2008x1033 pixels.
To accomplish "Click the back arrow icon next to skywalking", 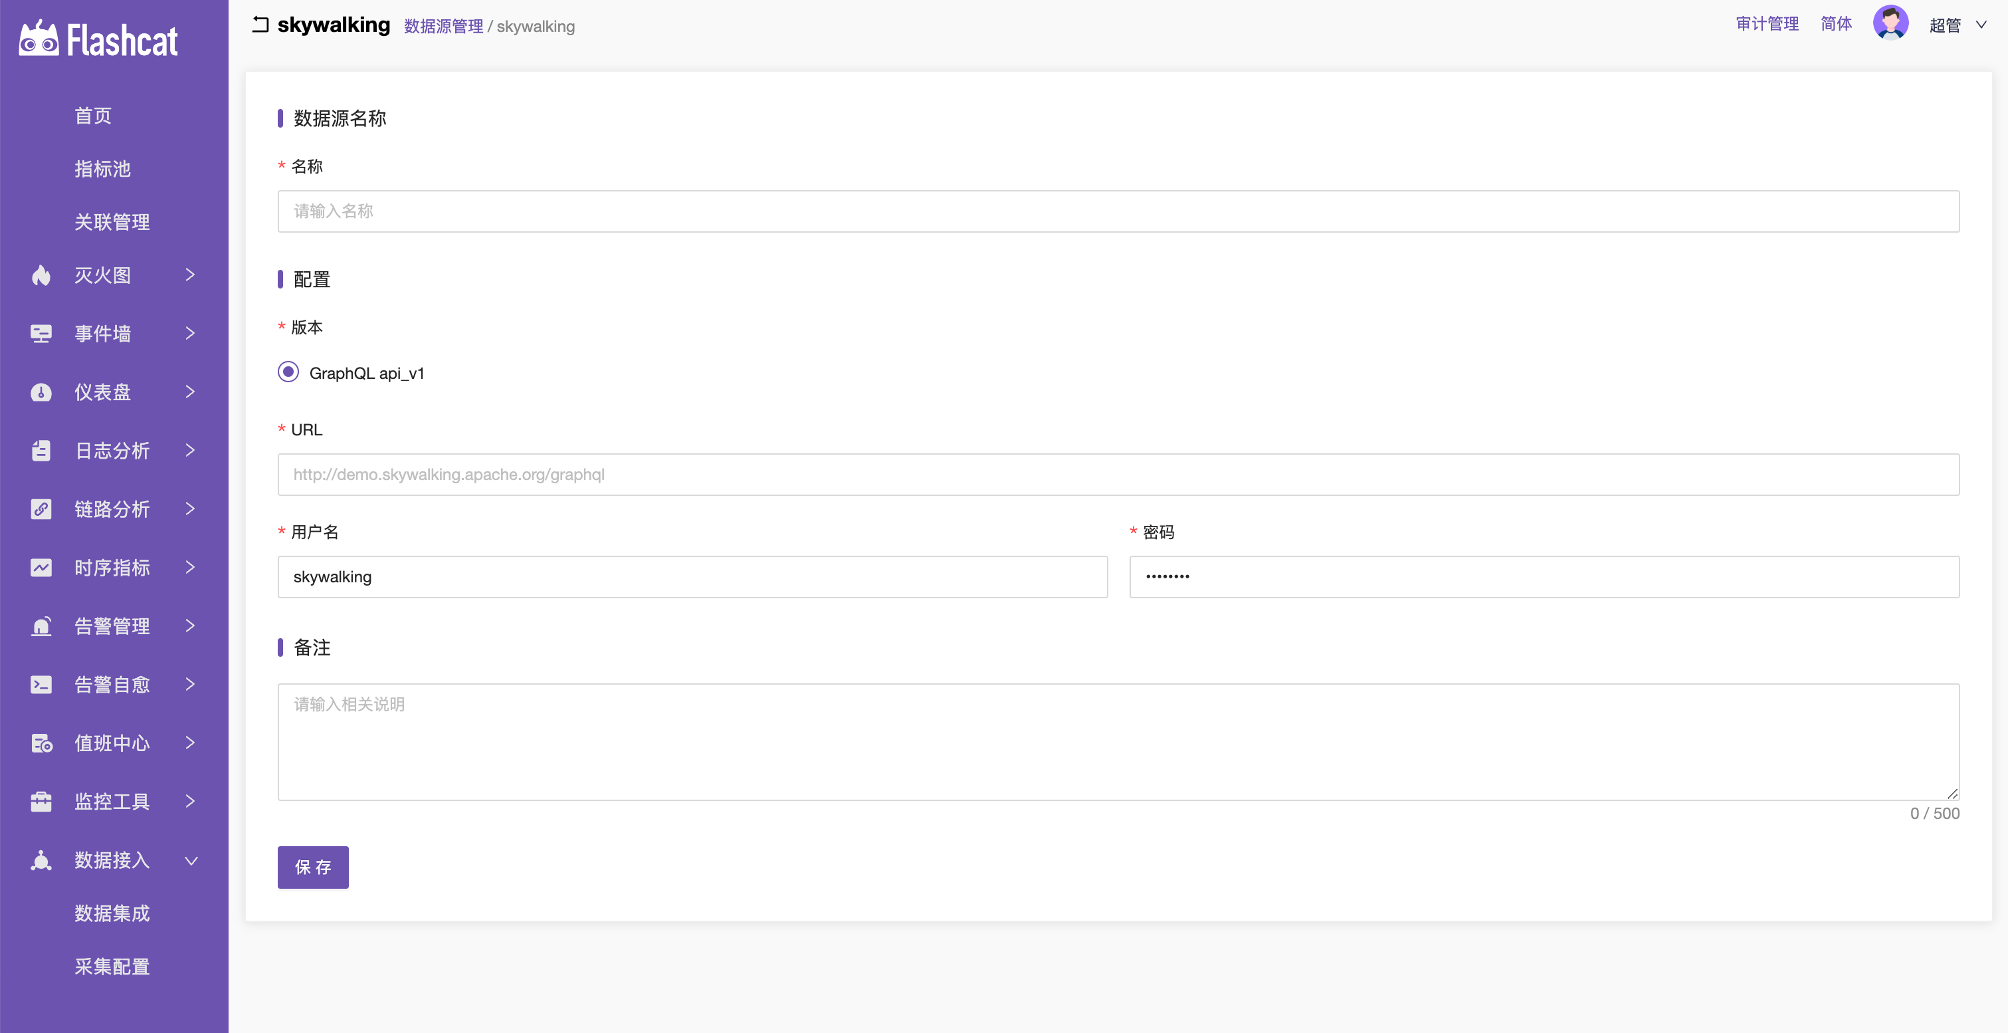I will tap(260, 25).
